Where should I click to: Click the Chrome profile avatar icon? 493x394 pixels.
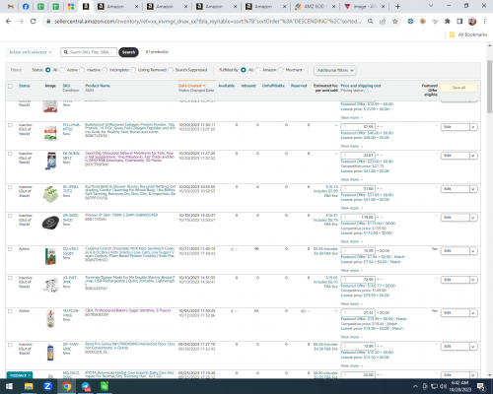click(472, 22)
